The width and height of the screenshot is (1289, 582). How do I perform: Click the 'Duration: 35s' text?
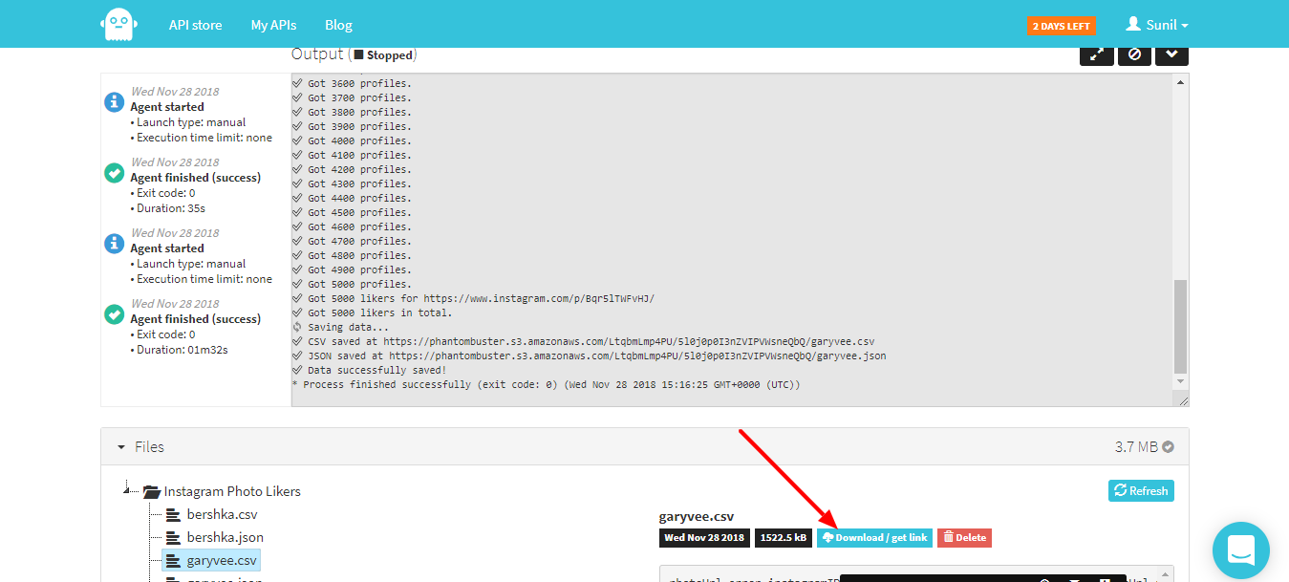click(x=170, y=208)
